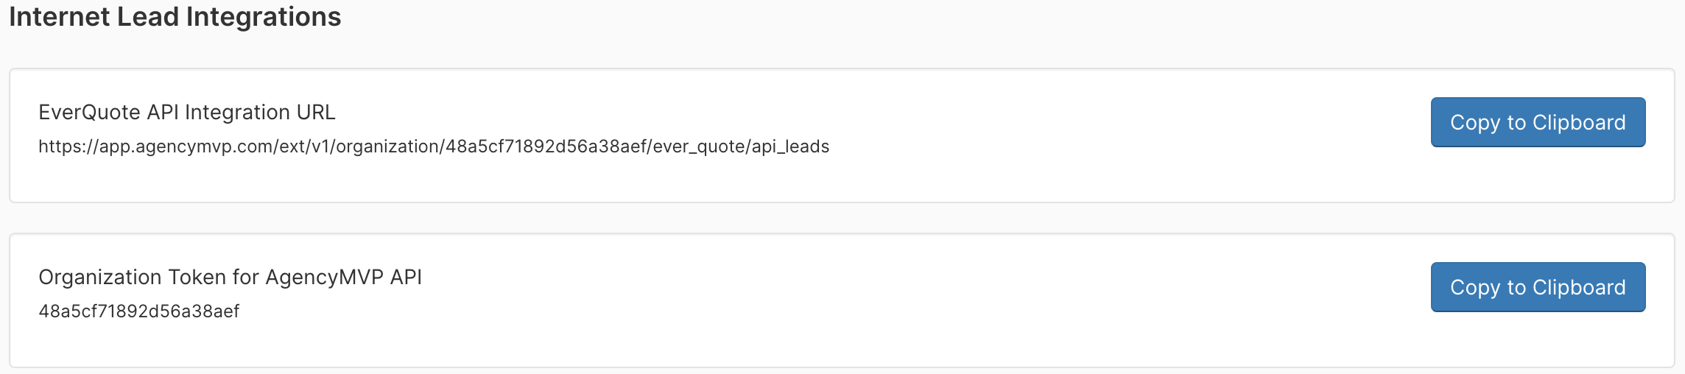Click the https://app.agencymvp.com integration URL text
This screenshot has height=374, width=1685.
point(434,147)
